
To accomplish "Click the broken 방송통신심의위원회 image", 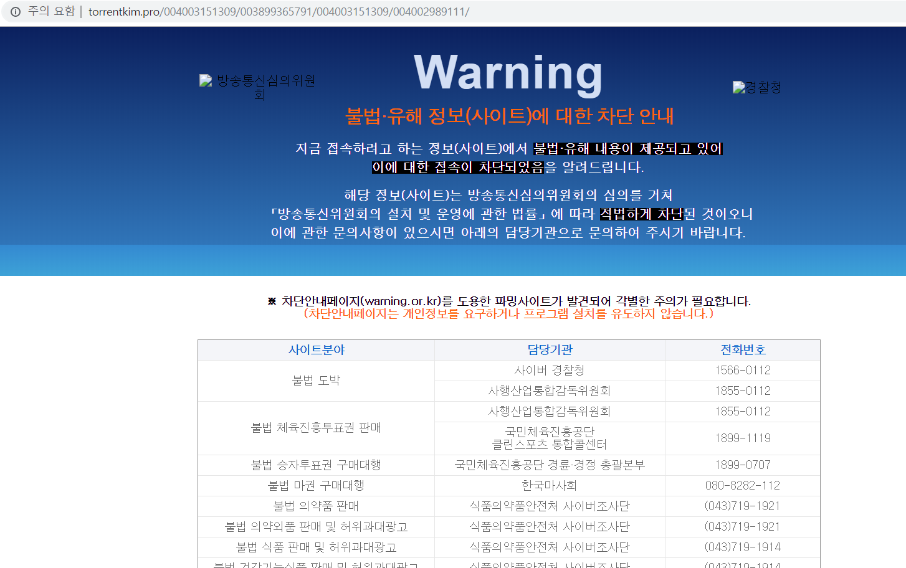I will (257, 87).
